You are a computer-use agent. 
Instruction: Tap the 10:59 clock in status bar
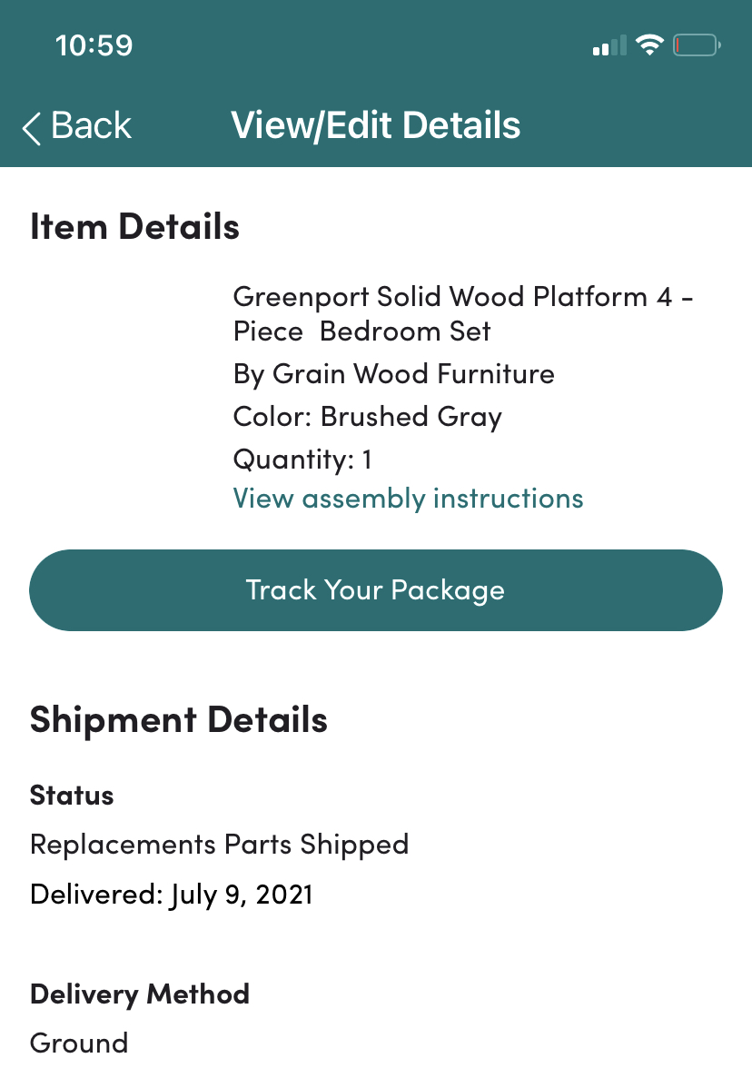click(94, 45)
